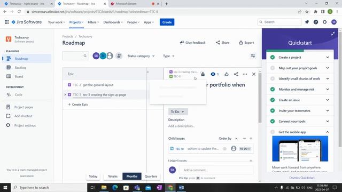The height and width of the screenshot is (192, 342).
Task: Collapse the Quickstart panel with arrows icon
Action: point(333,34)
